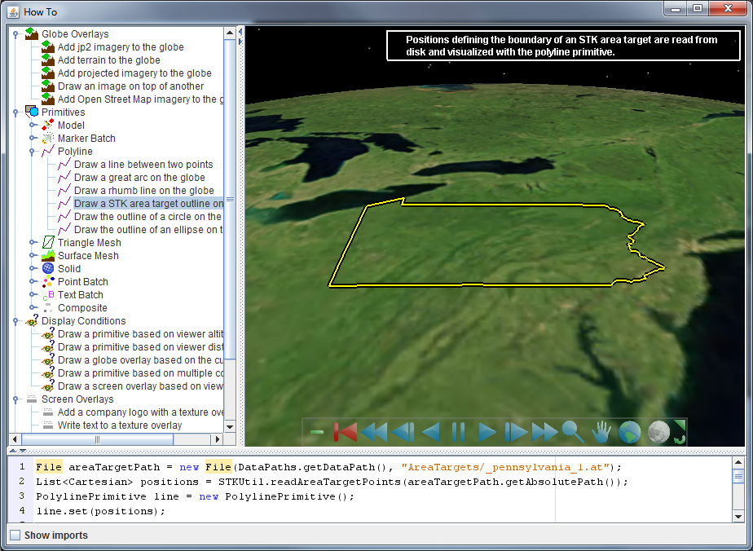Click the Moon view icon
The width and height of the screenshot is (753, 551).
coord(658,432)
